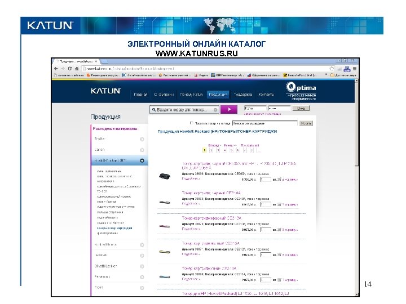Open the Other bookmarks folder
Image resolution: width=406 pixels, height=304 pixels.
pos(343,75)
